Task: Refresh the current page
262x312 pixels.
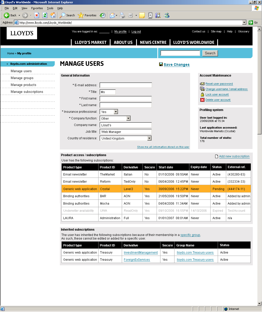Action: click(45, 15)
